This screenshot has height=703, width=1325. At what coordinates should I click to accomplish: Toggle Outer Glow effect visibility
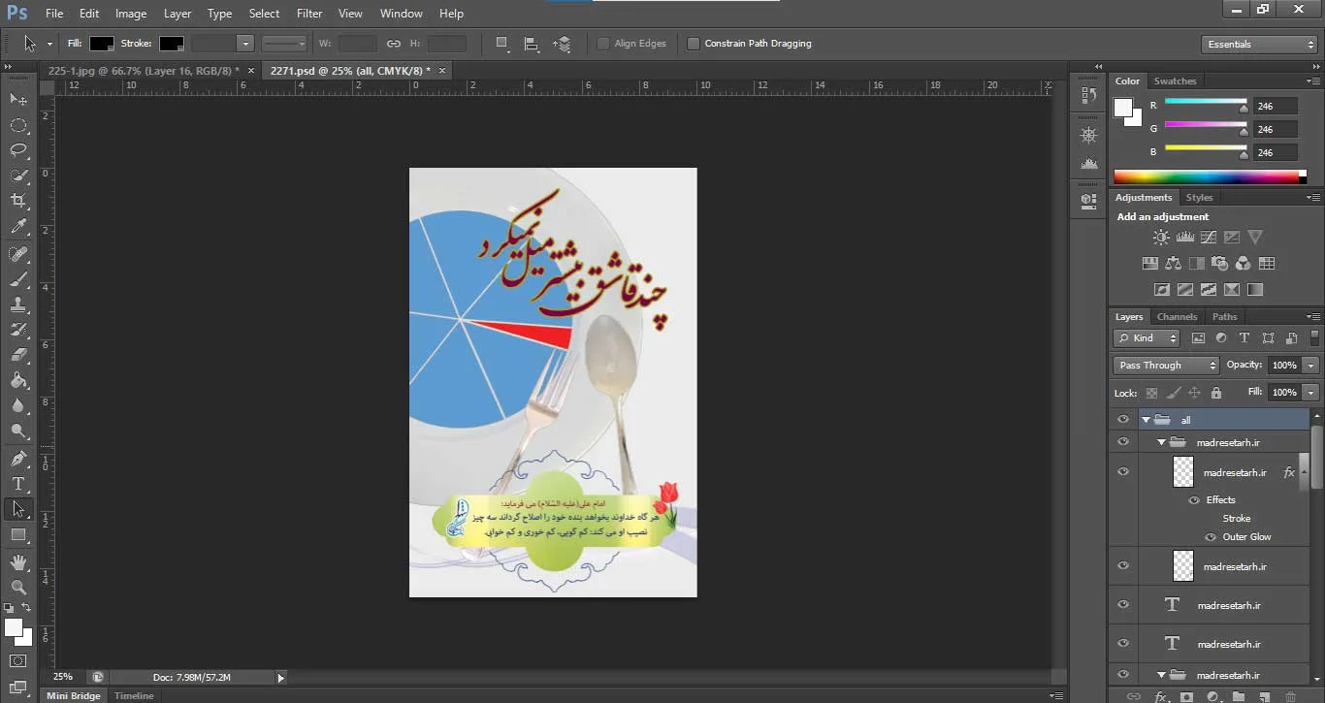(x=1210, y=536)
